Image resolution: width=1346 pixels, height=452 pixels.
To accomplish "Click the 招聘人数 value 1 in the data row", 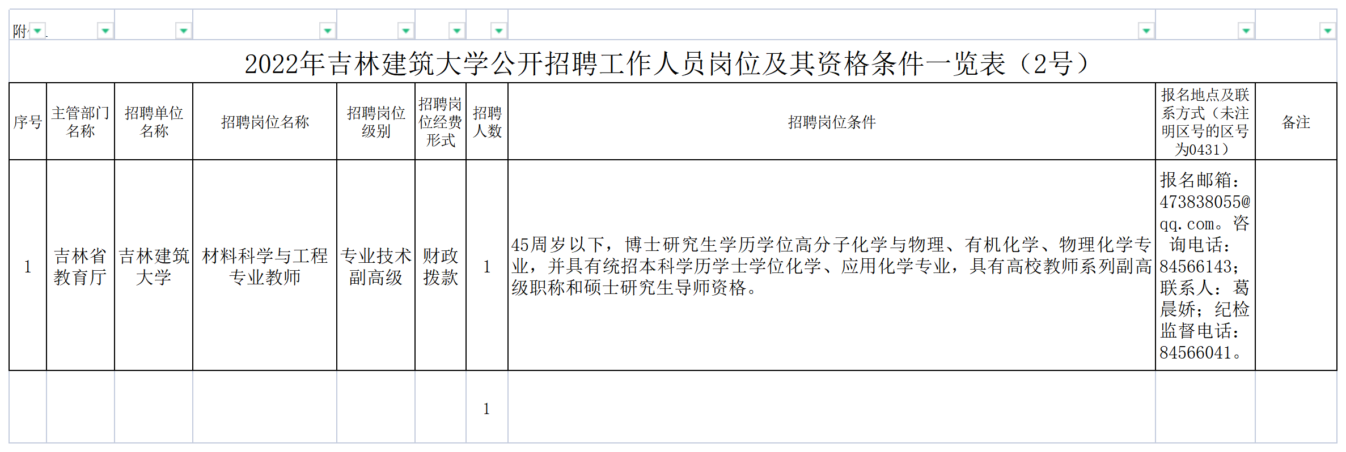I will point(487,266).
